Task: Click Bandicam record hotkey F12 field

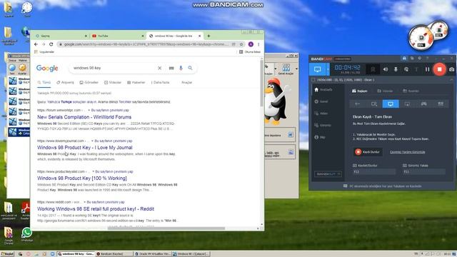Action: 374,171
